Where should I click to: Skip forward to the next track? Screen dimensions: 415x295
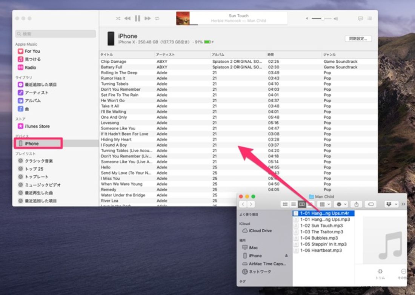pos(148,18)
